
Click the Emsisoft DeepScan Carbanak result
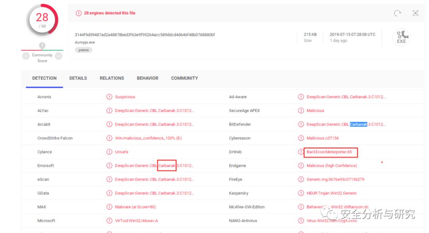pyautogui.click(x=154, y=166)
